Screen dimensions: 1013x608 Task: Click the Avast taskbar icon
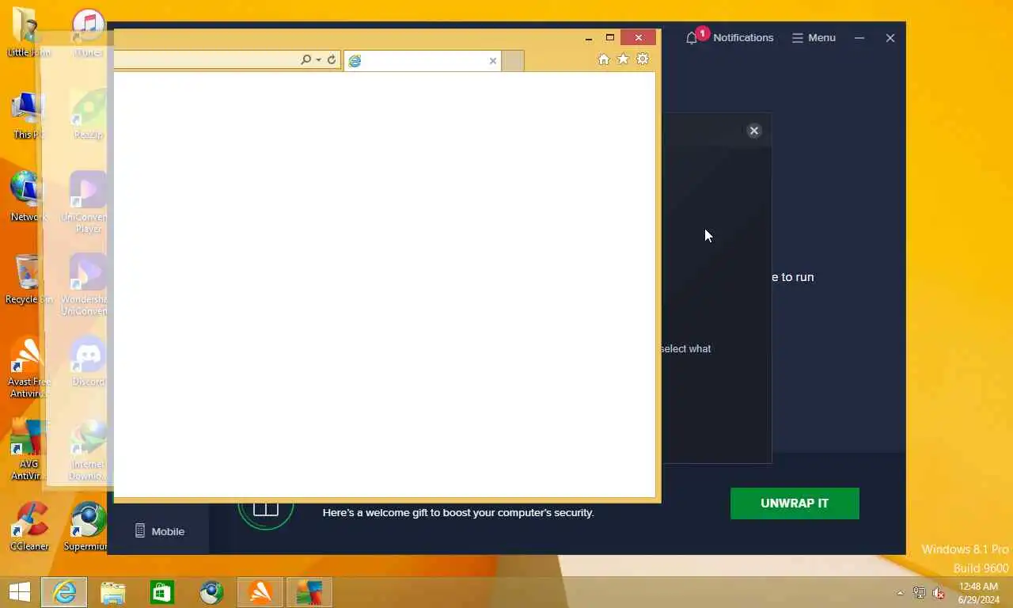[260, 592]
